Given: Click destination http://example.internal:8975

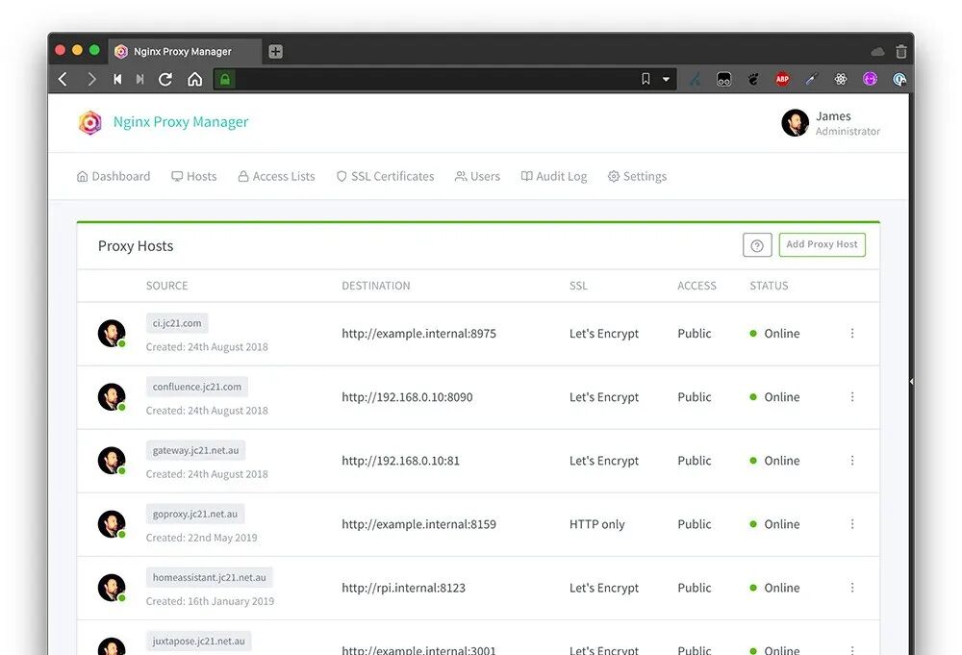Looking at the screenshot, I should 419,334.
